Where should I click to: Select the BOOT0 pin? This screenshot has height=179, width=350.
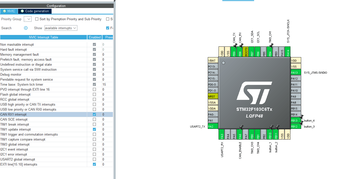tap(246, 52)
